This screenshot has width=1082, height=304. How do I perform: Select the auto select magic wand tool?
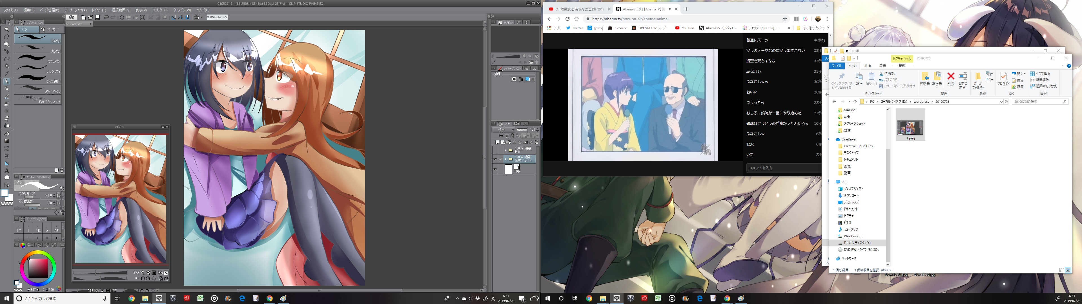pyautogui.click(x=7, y=66)
